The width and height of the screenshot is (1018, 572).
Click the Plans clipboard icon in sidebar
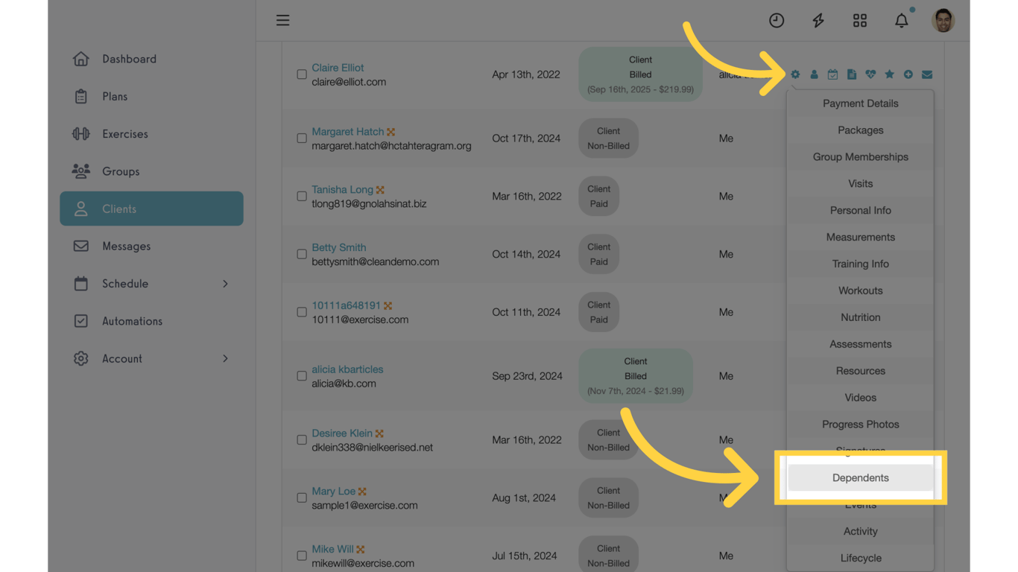(80, 96)
